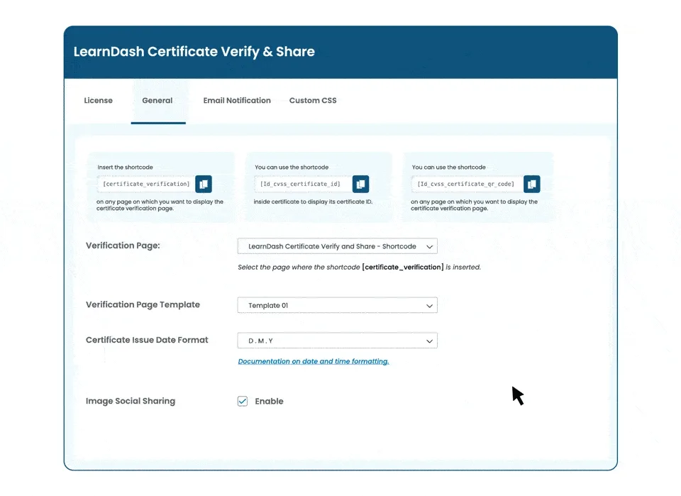Open the Verification Page Template dropdown
Image resolution: width=681 pixels, height=496 pixels.
tap(337, 305)
